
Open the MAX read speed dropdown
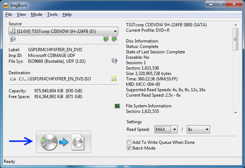click(x=166, y=129)
